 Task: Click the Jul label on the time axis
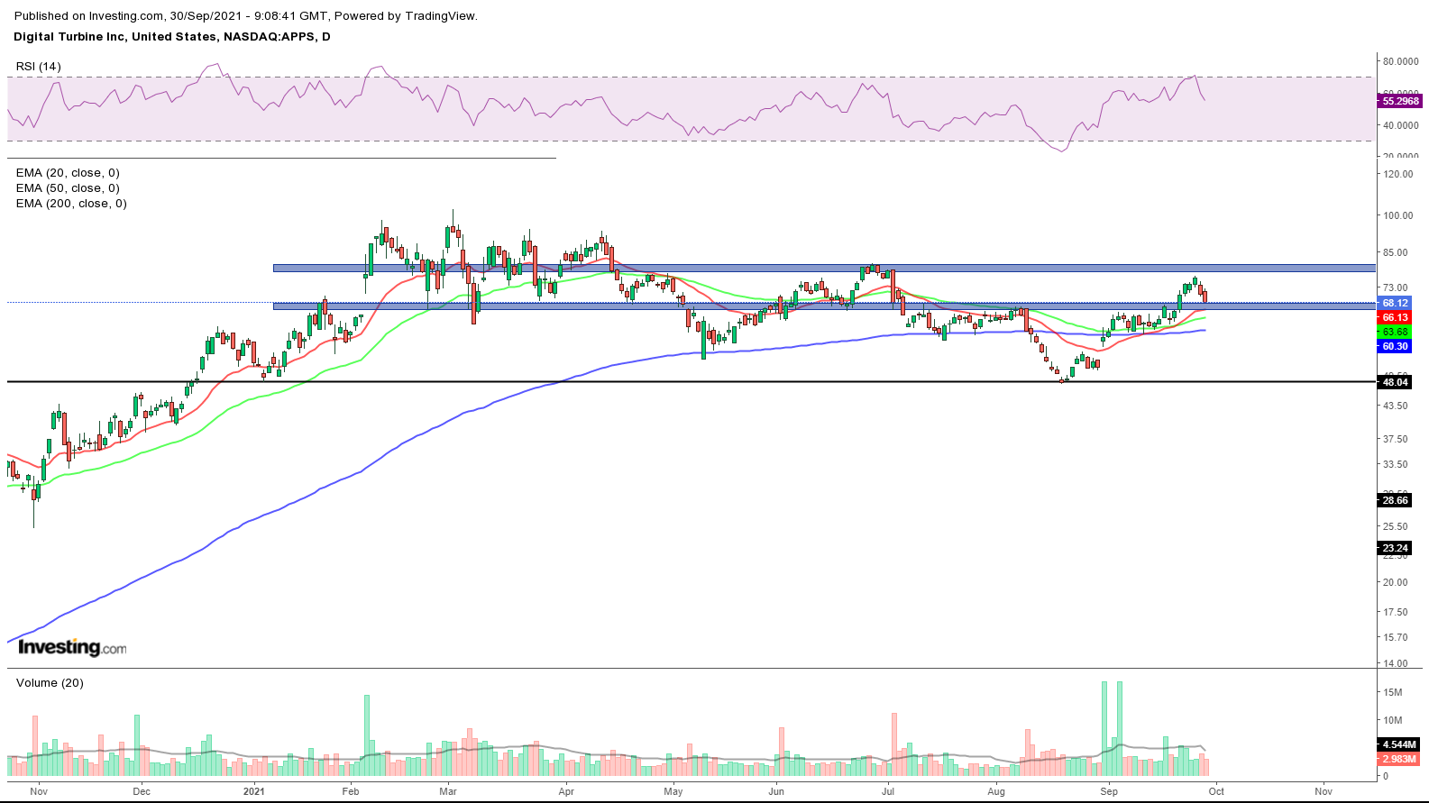[888, 791]
